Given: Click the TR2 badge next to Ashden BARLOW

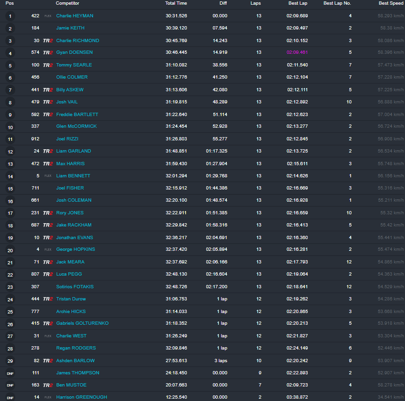Looking at the screenshot, I should click(x=48, y=361).
